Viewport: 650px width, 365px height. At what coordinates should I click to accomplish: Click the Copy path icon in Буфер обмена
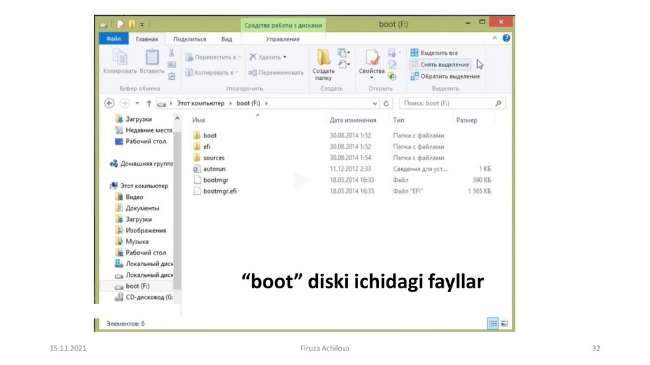point(171,65)
